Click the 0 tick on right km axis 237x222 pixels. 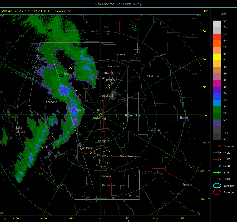coord(206,115)
